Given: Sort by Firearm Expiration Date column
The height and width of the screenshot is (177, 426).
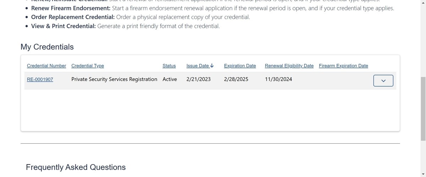Looking at the screenshot, I should coord(343,66).
